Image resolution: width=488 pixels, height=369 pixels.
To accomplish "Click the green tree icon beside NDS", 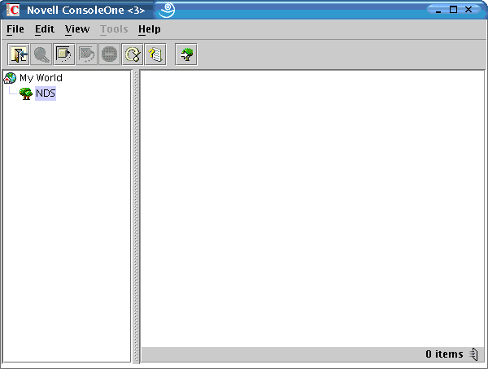I will coord(25,93).
